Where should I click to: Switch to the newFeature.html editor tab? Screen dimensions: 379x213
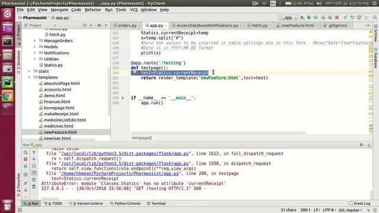pyautogui.click(x=297, y=25)
